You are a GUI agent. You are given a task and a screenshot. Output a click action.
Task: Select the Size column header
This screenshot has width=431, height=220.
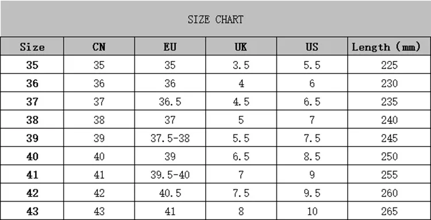tap(32, 47)
